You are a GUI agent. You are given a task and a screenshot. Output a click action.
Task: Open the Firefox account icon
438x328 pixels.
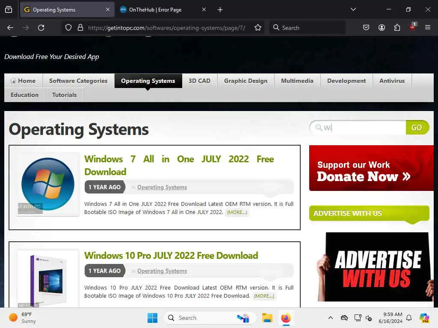pos(382,28)
